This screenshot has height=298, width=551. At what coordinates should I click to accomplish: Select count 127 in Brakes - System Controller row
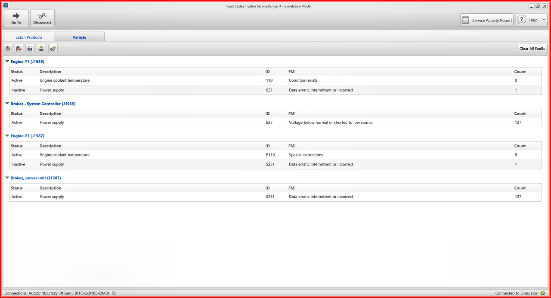[518, 123]
